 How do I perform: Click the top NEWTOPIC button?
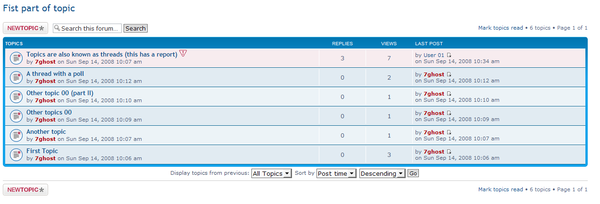coord(25,28)
